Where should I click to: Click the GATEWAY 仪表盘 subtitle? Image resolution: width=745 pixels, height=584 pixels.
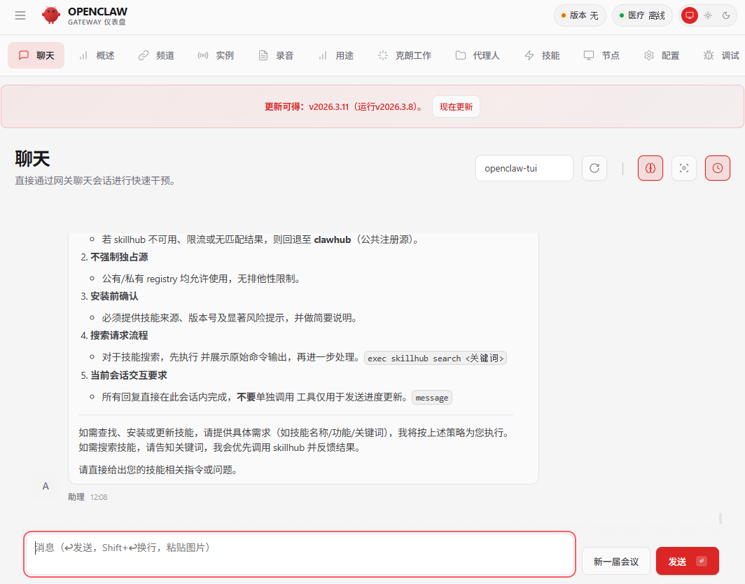pos(97,22)
